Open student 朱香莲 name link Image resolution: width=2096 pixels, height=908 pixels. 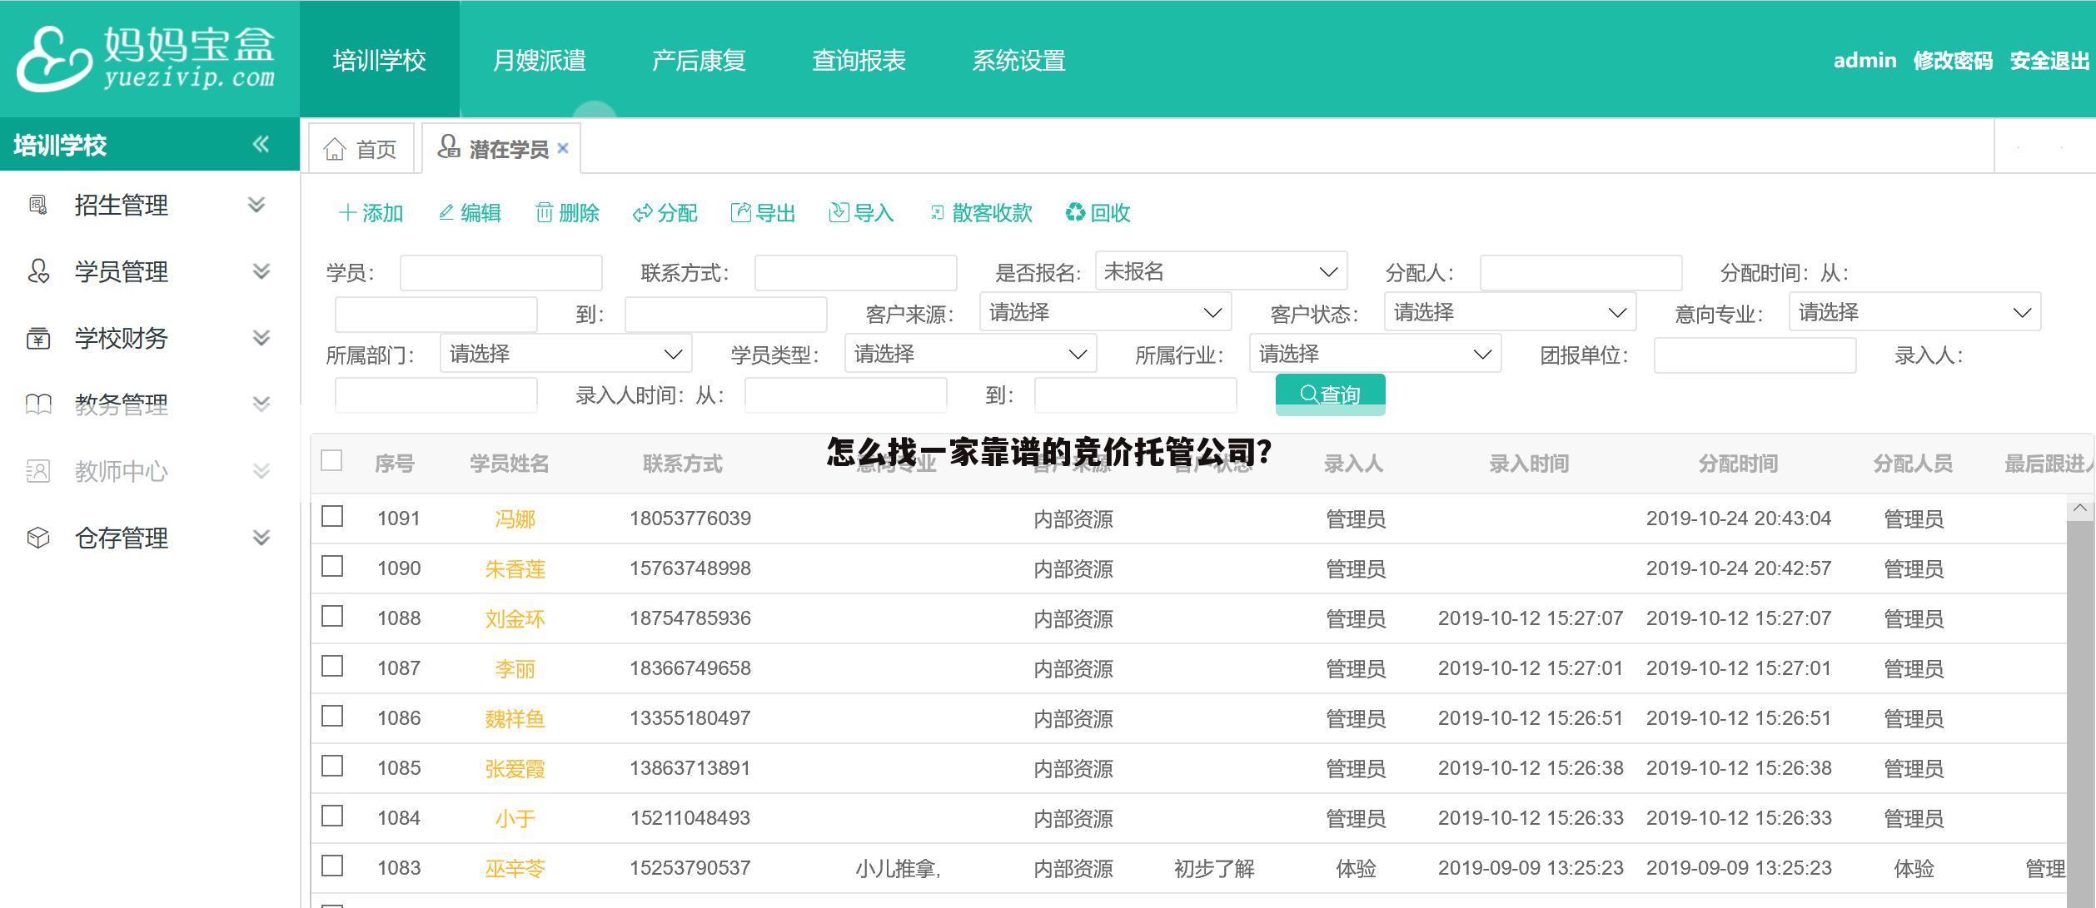(x=515, y=568)
